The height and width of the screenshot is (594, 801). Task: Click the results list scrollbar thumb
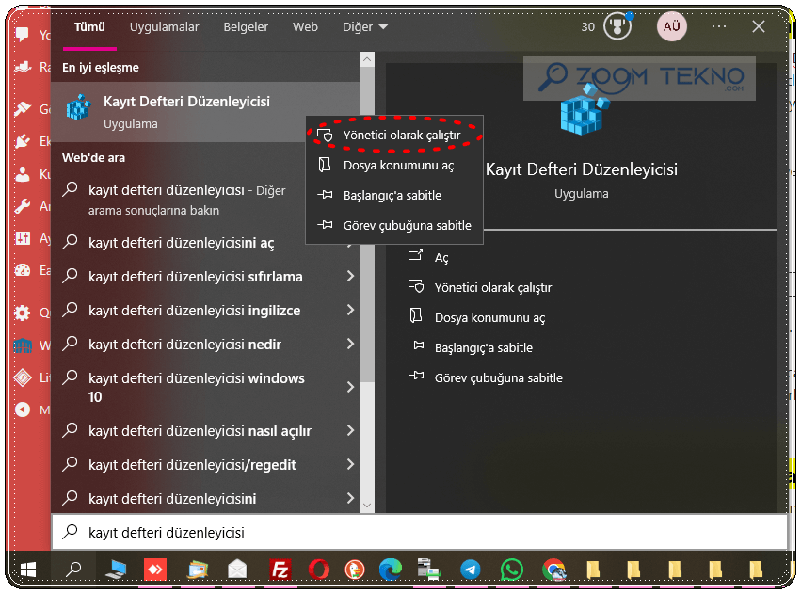pyautogui.click(x=367, y=225)
